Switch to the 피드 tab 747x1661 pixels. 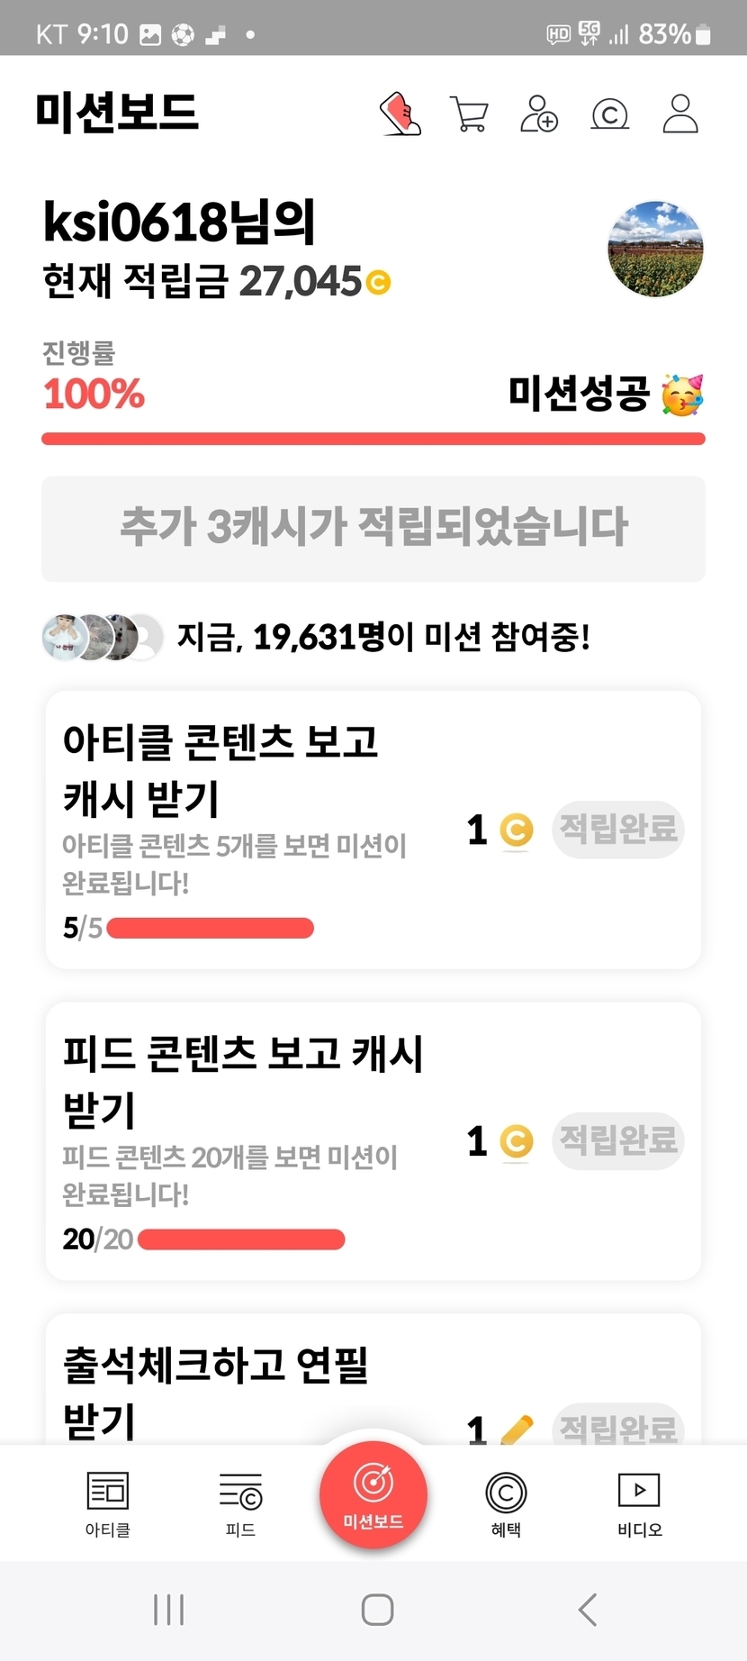click(x=240, y=1503)
